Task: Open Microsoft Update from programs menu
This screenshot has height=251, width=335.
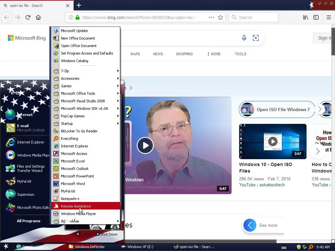Action: [85, 31]
